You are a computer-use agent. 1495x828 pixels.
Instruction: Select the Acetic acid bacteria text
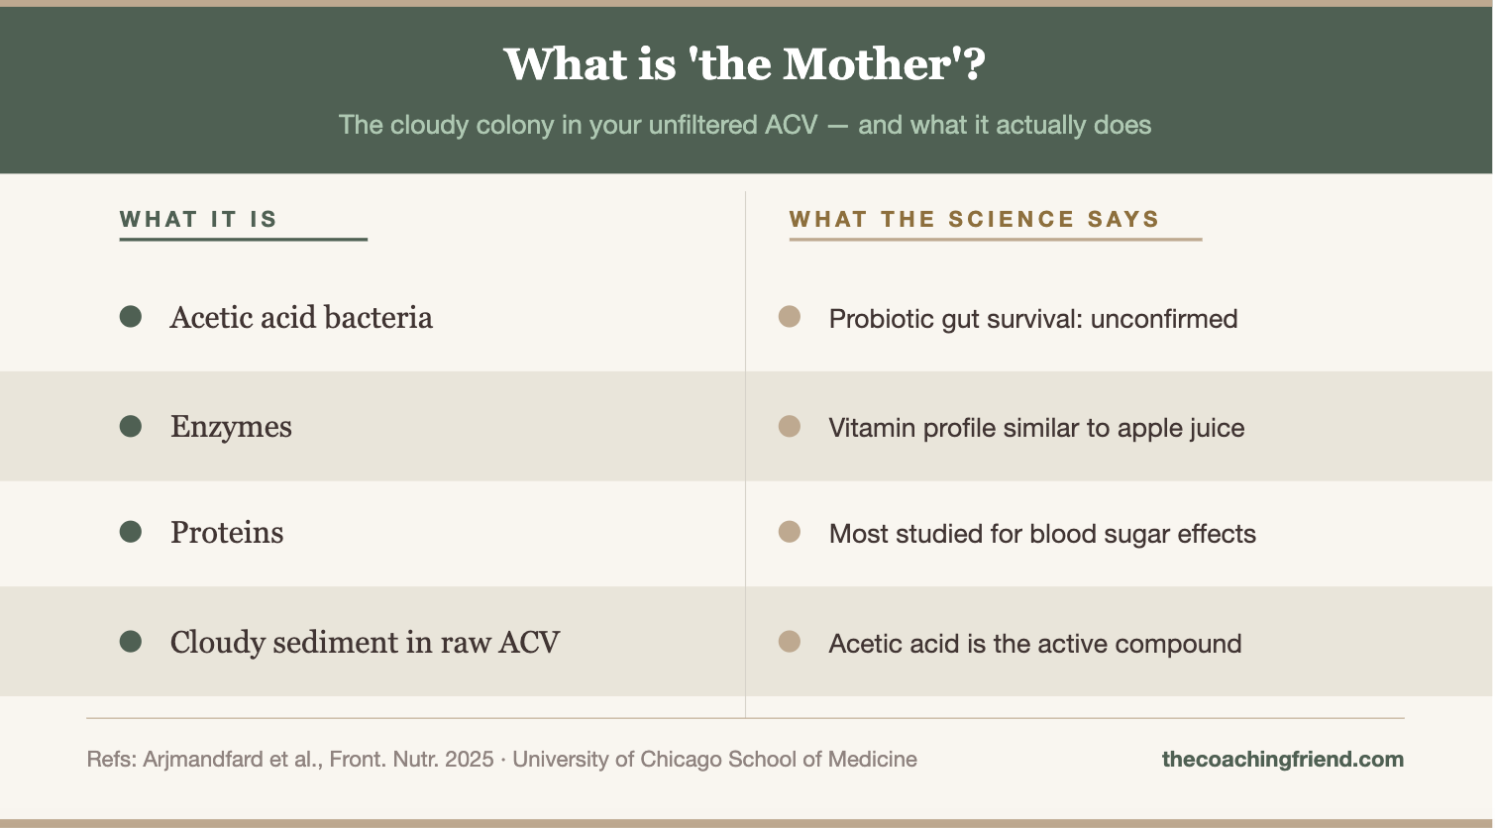point(301,318)
